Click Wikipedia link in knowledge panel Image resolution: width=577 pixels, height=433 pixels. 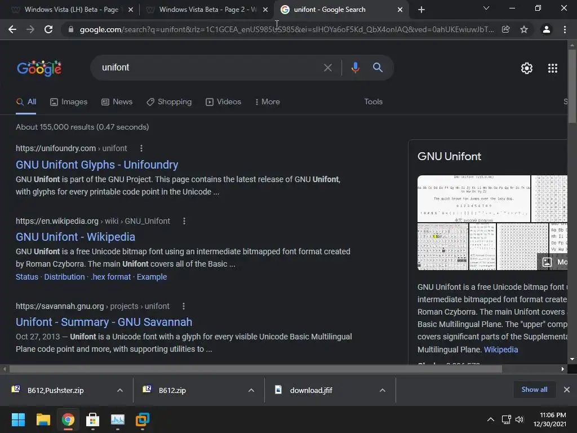click(x=501, y=350)
